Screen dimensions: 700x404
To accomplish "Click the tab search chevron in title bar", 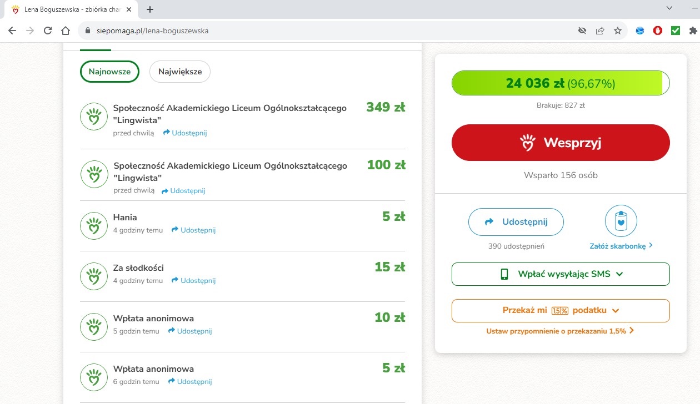I will pos(669,8).
